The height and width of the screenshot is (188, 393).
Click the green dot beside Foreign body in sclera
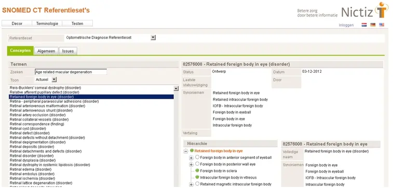(197, 171)
